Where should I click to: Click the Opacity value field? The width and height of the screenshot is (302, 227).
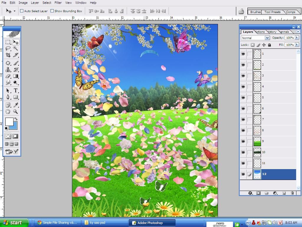290,38
